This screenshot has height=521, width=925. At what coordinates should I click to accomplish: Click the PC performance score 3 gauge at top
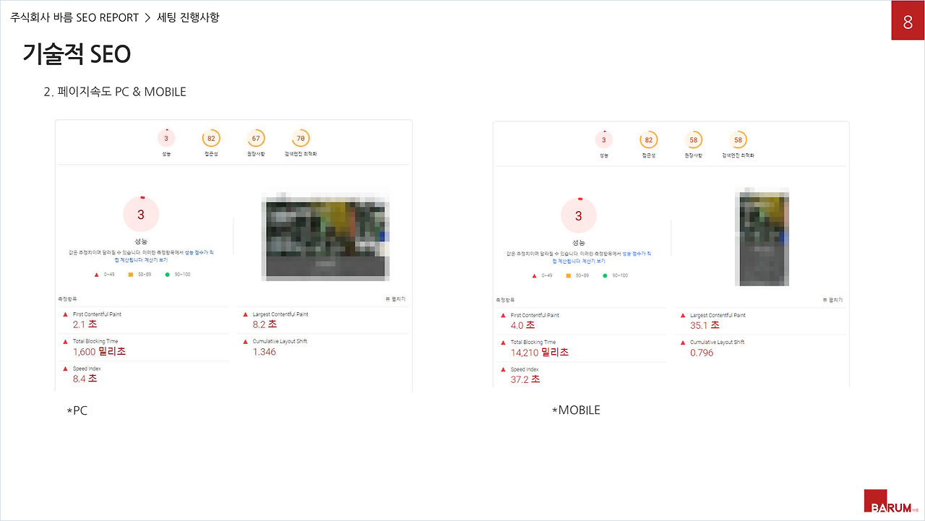pos(166,138)
